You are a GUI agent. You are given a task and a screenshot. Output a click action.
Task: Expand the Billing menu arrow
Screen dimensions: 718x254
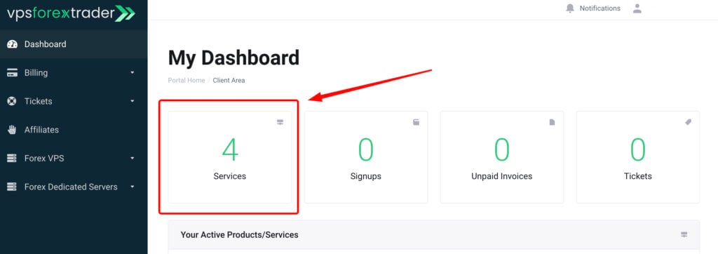pyautogui.click(x=133, y=73)
